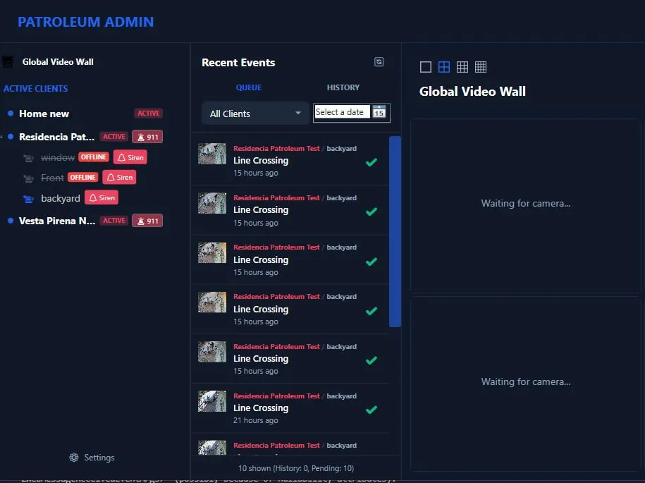Select the backyard camera label
This screenshot has height=483, width=645.
[61, 198]
